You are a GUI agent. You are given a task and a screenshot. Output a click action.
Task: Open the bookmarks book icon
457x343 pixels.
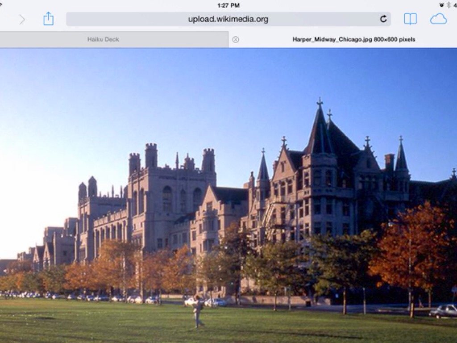[x=410, y=19]
